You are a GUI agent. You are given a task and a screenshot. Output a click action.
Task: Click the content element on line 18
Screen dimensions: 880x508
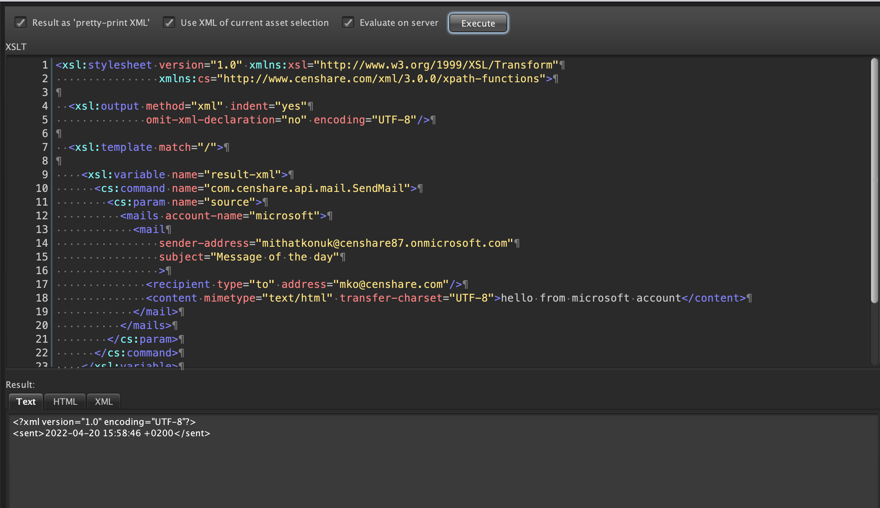(173, 298)
